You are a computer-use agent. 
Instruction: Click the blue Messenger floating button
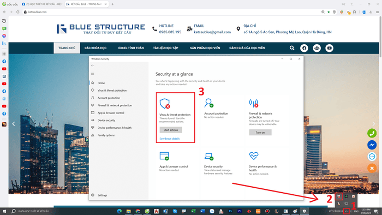(x=372, y=145)
